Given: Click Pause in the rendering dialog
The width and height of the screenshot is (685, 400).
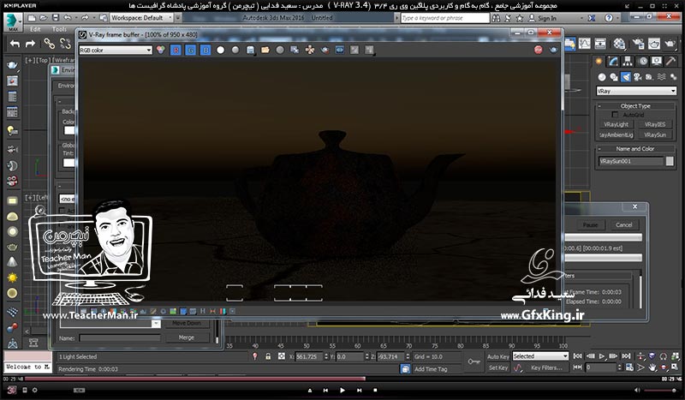Looking at the screenshot, I should tap(590, 224).
